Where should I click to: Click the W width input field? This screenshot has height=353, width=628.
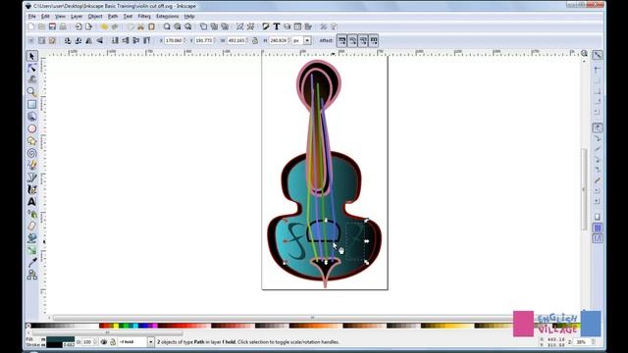pos(236,41)
